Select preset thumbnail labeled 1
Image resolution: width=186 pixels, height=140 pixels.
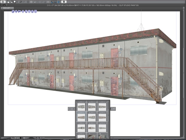pos(92,136)
